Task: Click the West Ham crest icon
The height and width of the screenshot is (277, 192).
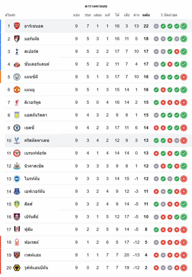Action: [x=17, y=255]
